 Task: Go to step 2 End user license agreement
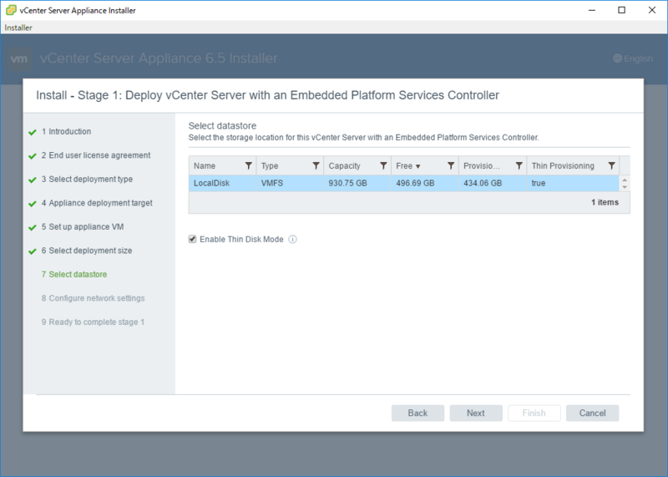96,155
